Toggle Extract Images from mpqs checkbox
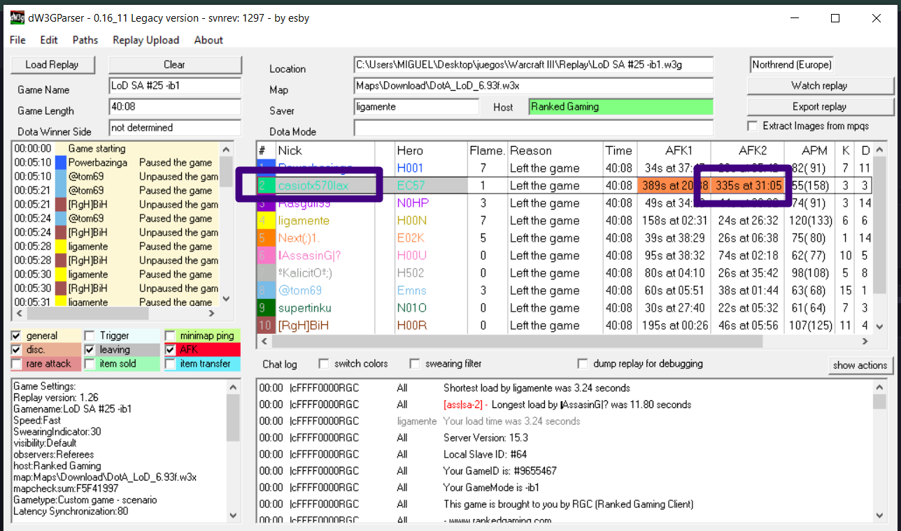The width and height of the screenshot is (901, 531). 753,126
